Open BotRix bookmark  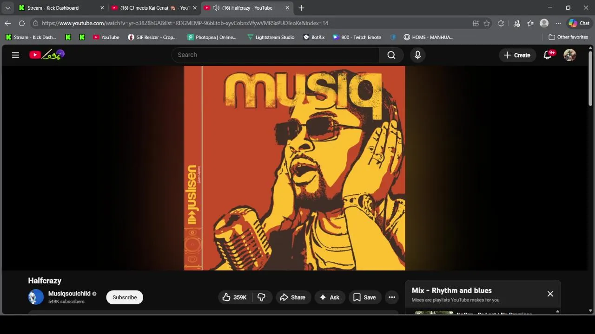click(x=314, y=37)
